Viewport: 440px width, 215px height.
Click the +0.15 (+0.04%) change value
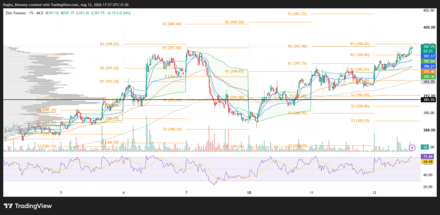pos(119,13)
